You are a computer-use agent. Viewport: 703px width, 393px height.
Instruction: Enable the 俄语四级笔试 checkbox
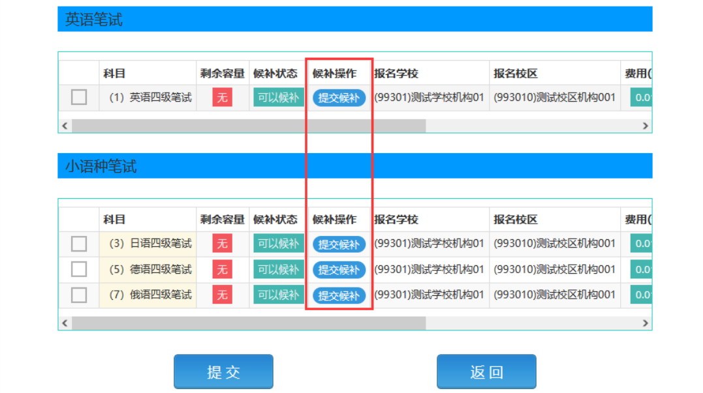[x=79, y=295]
